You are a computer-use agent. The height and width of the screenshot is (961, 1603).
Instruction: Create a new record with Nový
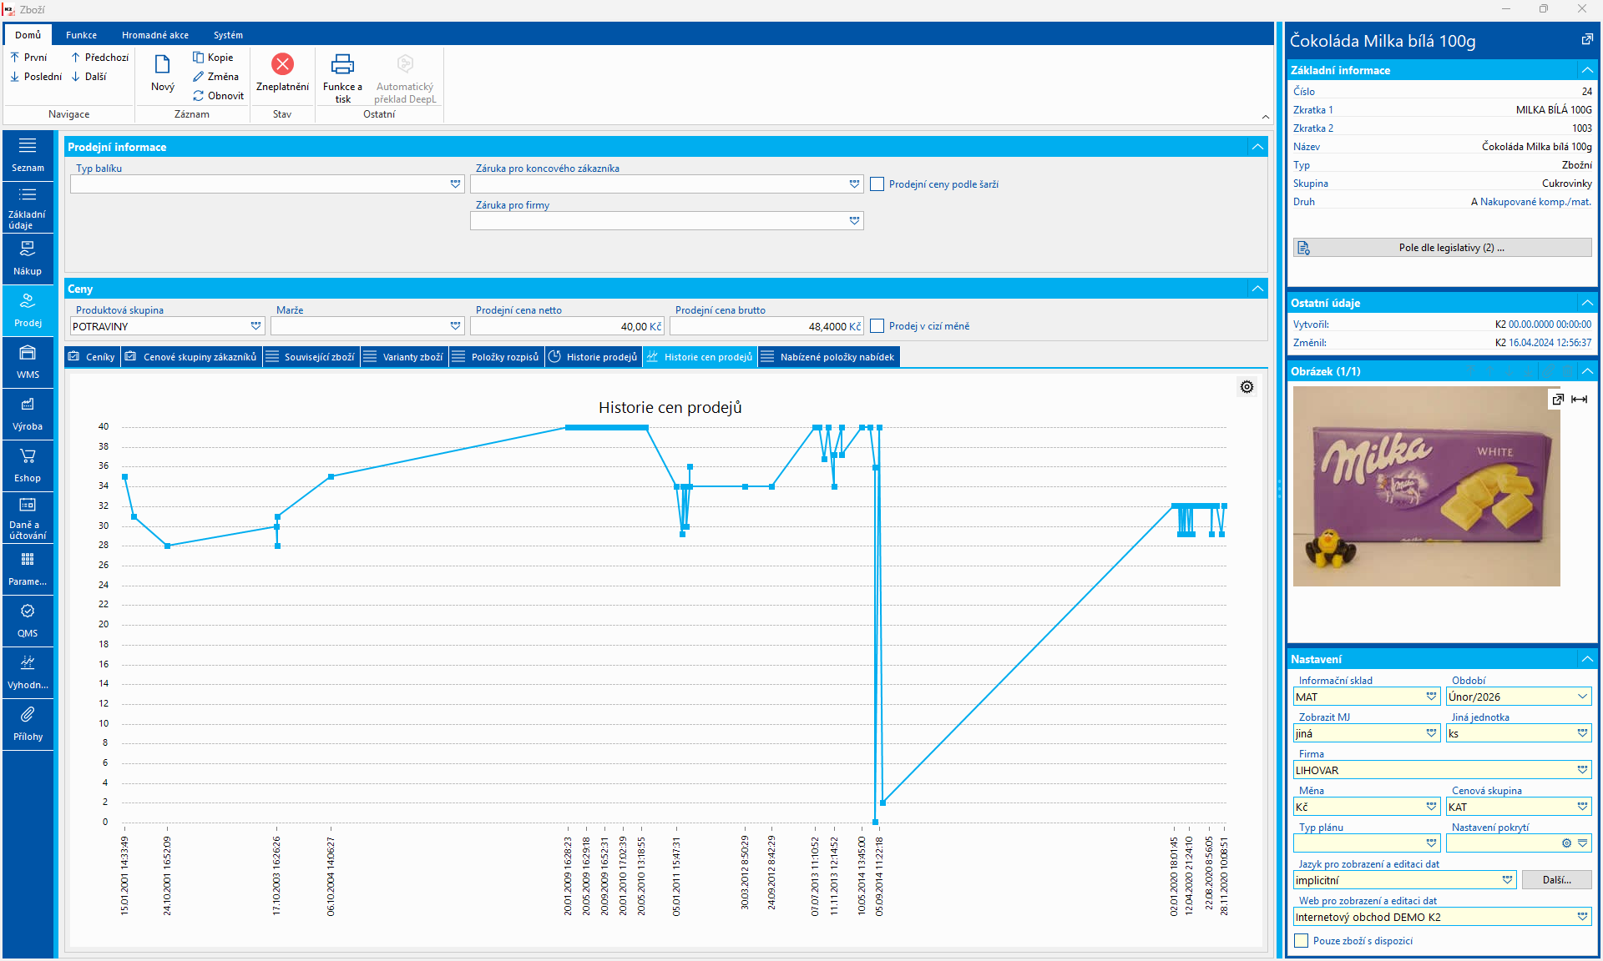pos(163,73)
